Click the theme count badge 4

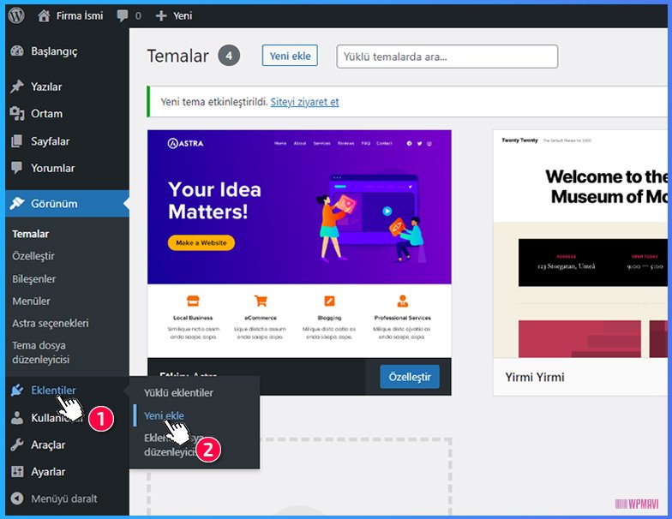pos(229,56)
